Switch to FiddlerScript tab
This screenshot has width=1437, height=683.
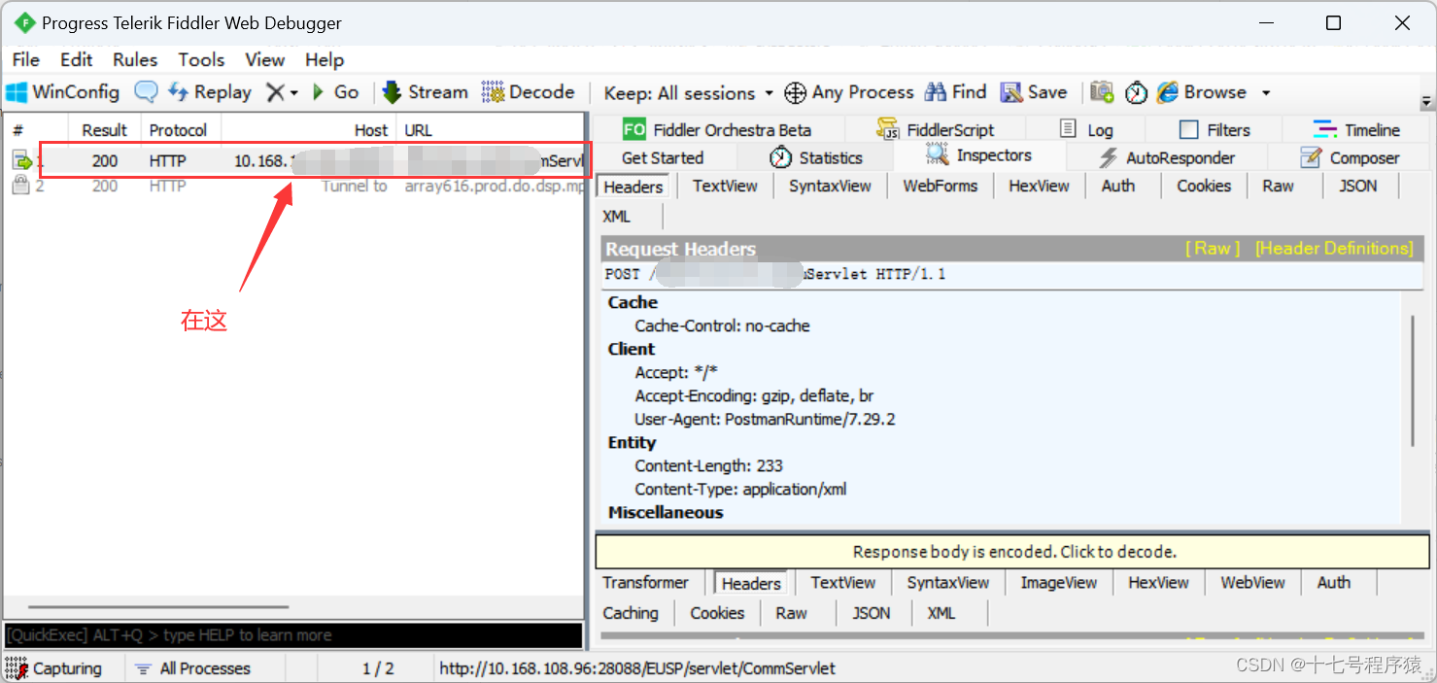click(936, 129)
